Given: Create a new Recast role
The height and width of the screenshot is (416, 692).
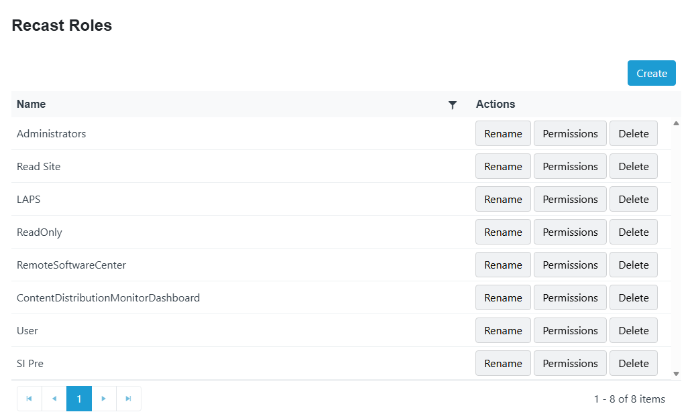Looking at the screenshot, I should pos(651,73).
